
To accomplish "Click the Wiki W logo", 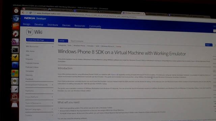I will (30, 32).
